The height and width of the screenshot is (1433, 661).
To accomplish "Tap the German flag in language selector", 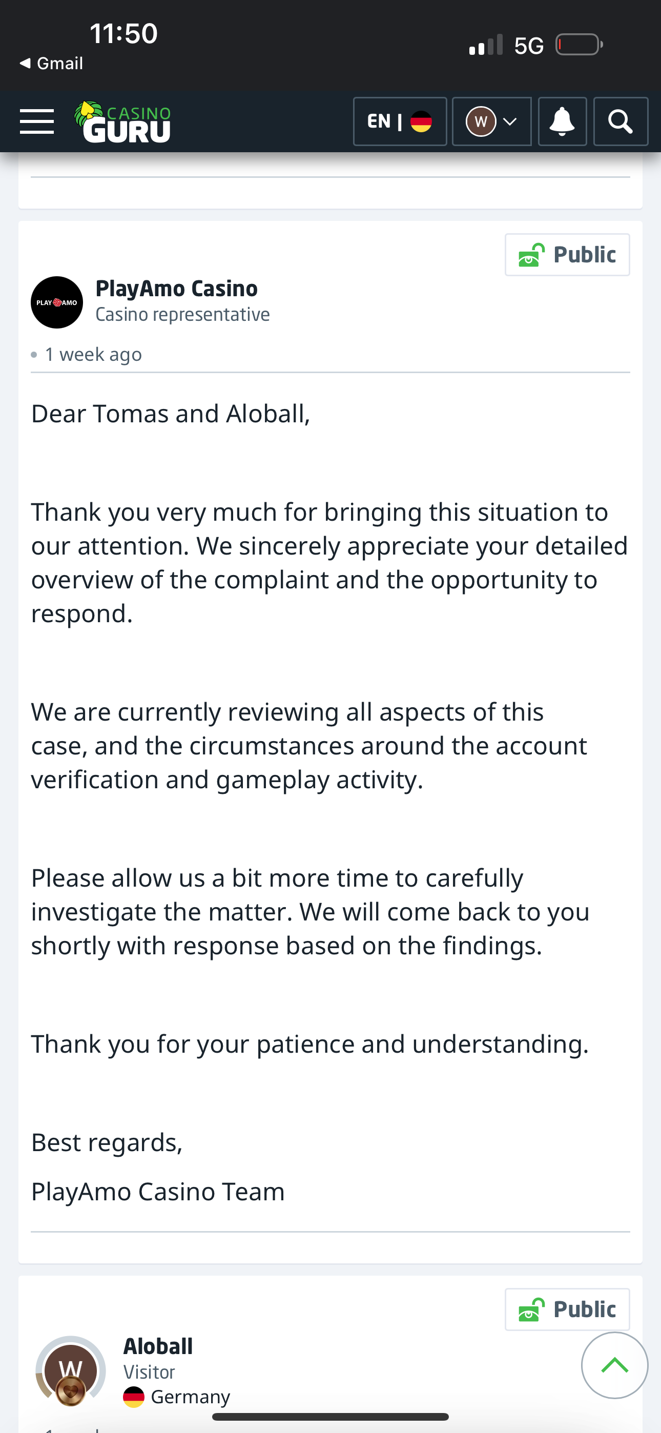I will [x=421, y=122].
